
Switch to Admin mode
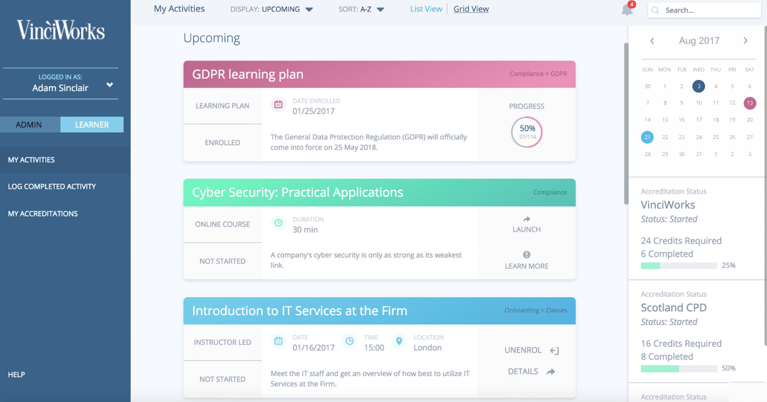click(29, 124)
